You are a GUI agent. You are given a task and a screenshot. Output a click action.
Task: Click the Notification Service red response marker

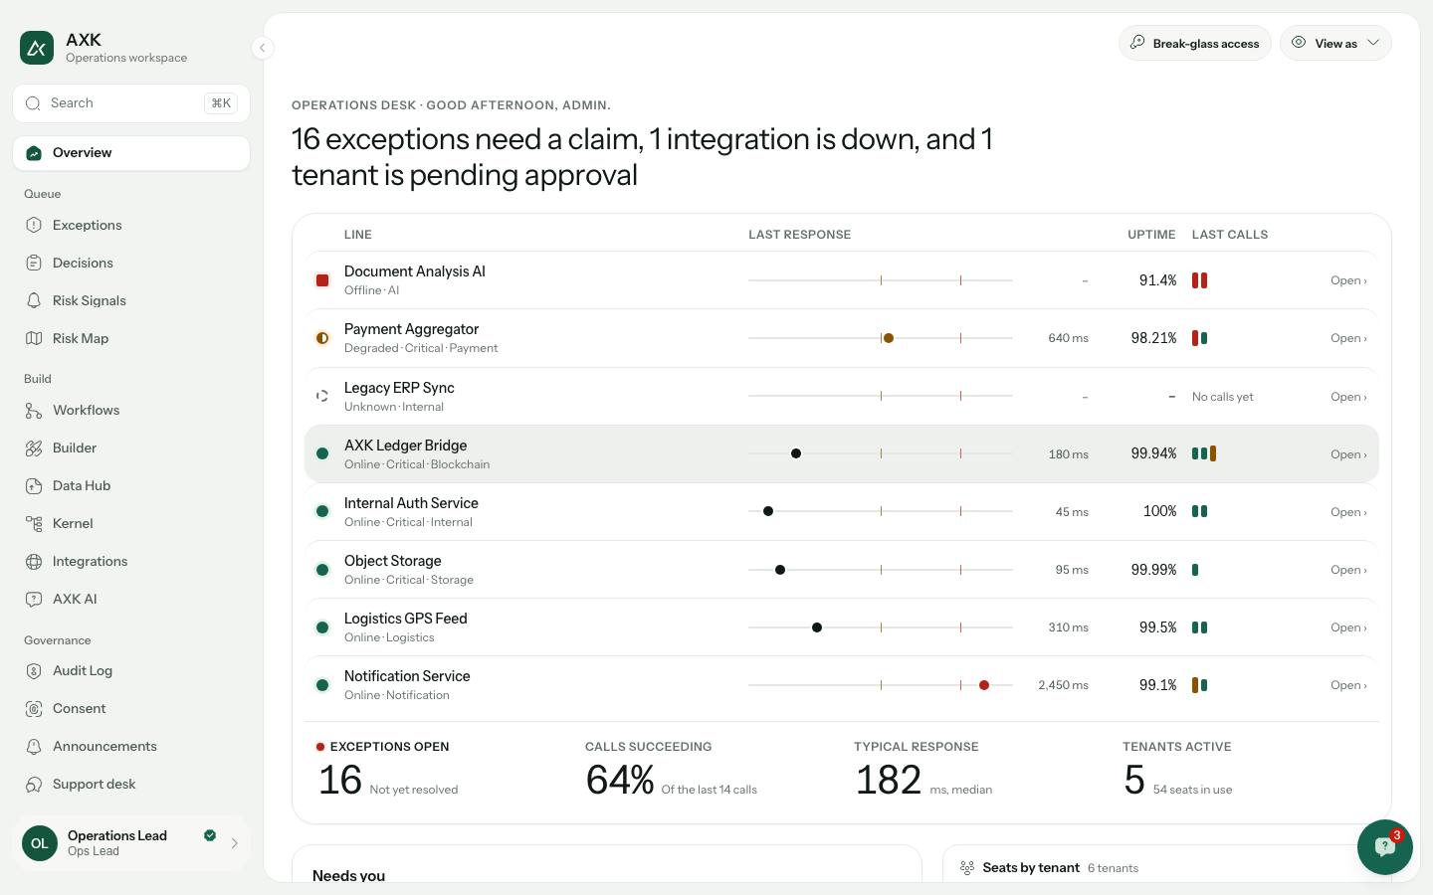[x=984, y=685]
